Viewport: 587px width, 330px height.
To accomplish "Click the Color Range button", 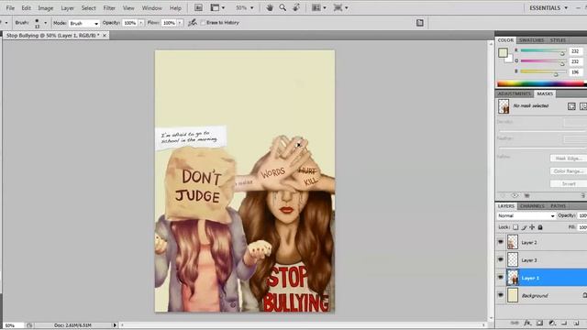I will click(x=568, y=171).
